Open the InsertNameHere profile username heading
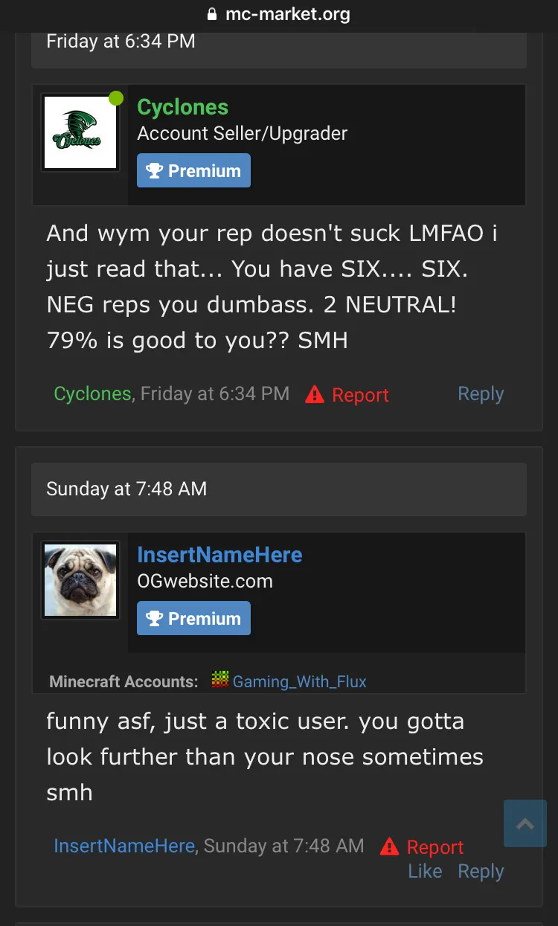The image size is (558, 926). (x=219, y=555)
